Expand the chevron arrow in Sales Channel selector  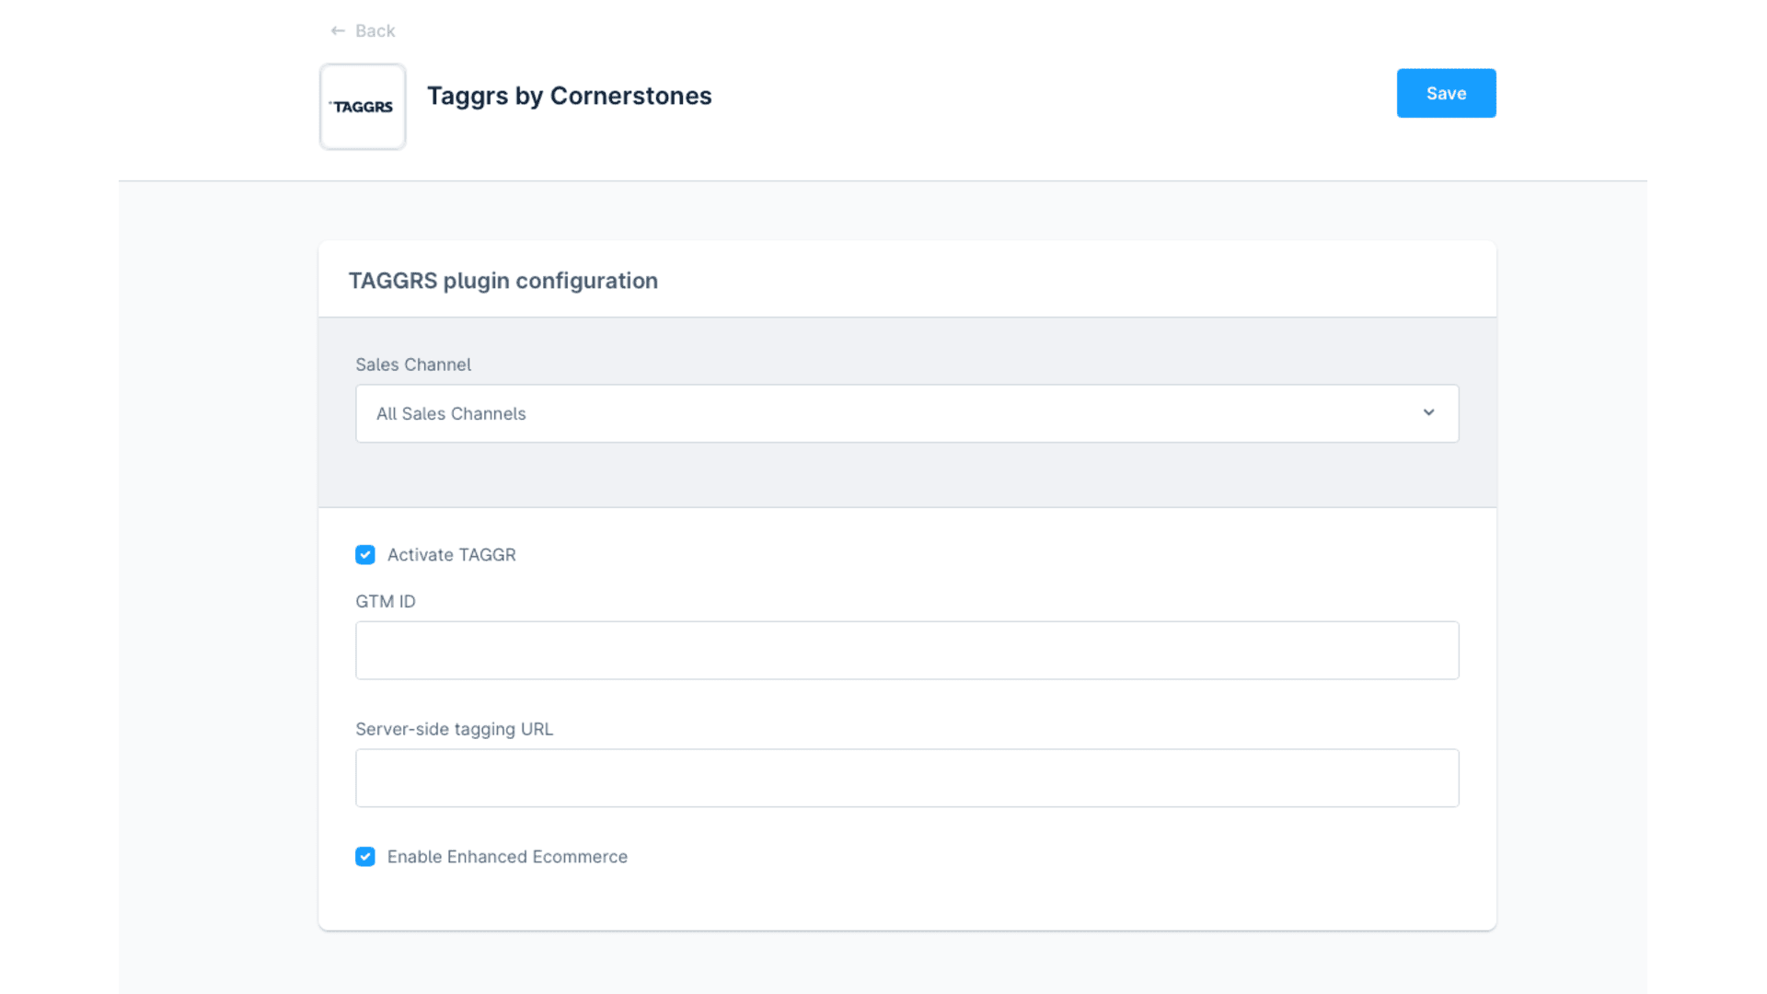point(1428,412)
